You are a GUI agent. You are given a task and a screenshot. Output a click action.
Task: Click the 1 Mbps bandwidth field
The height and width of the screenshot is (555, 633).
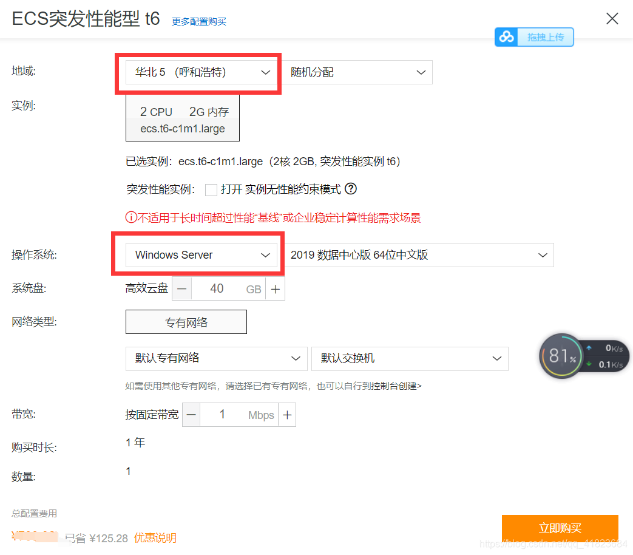point(239,415)
